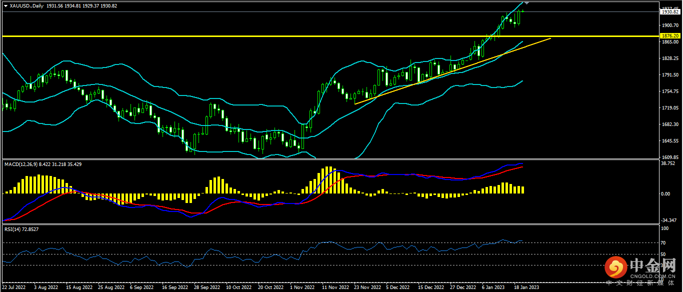683x292 pixels.
Task: Click the 20 Oct 2022 date label
Action: coord(270,288)
